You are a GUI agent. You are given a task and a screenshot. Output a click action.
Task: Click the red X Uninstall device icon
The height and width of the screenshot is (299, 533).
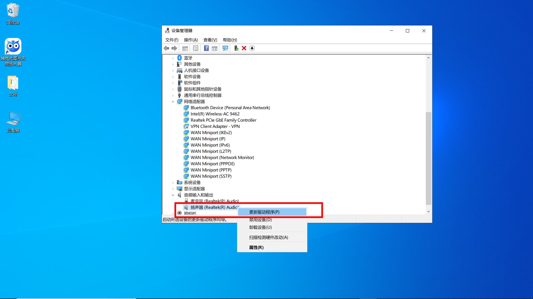coord(244,48)
